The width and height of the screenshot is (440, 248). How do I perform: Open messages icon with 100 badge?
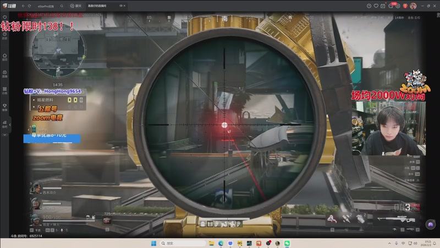click(x=391, y=6)
